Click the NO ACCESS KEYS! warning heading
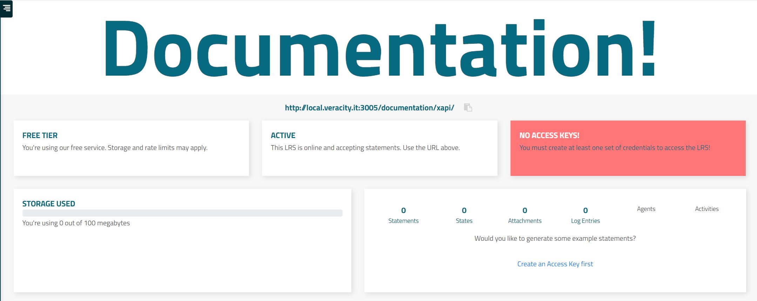Image resolution: width=757 pixels, height=301 pixels. point(549,135)
